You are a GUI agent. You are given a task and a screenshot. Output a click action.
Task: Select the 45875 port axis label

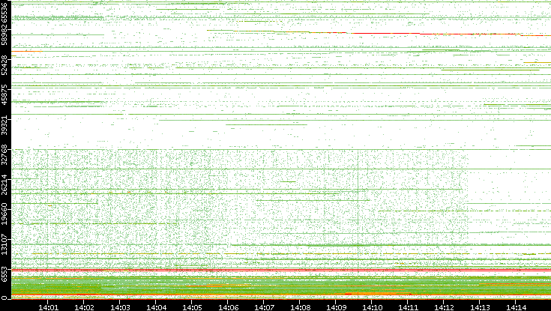[4, 97]
